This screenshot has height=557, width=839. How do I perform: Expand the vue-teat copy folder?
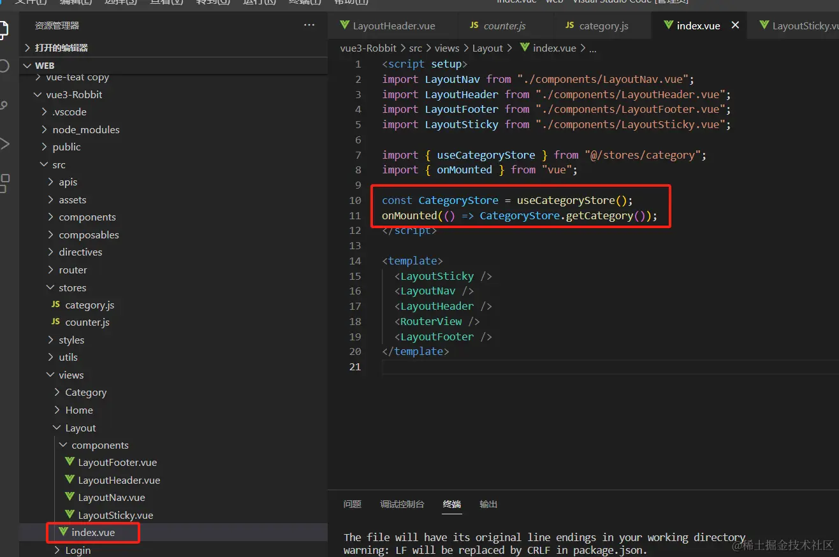tap(38, 77)
